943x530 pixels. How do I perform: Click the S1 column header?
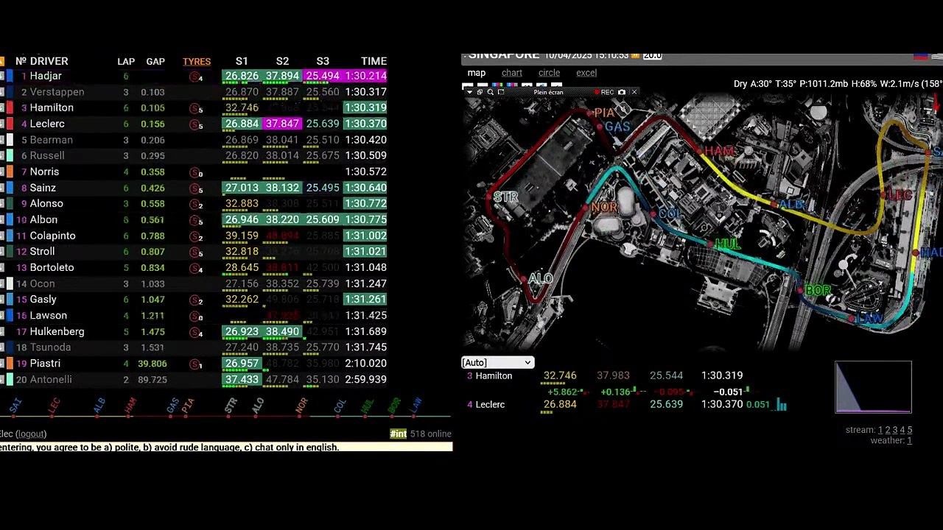242,61
